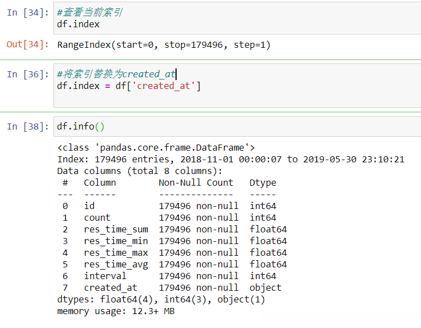This screenshot has height=328, width=421.
Task: Click the memory usage 12.3+ MB line
Action: (116, 311)
